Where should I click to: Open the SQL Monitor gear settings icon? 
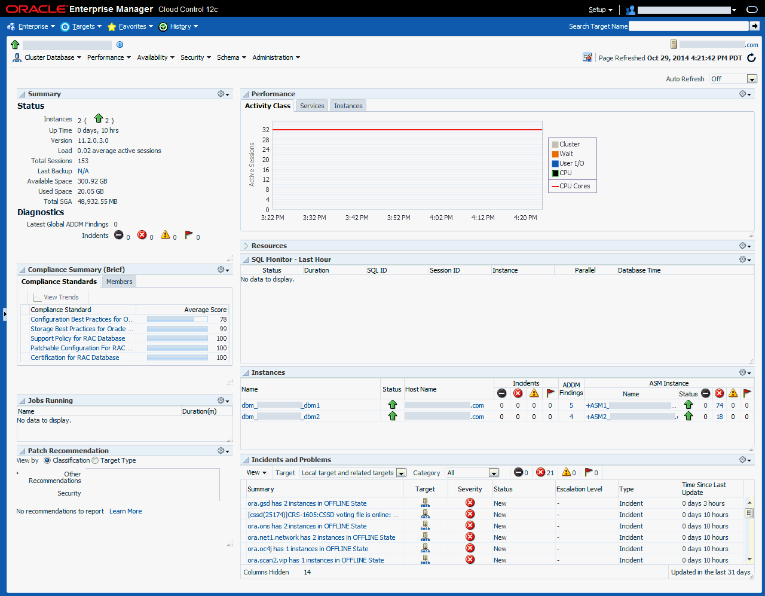(745, 259)
